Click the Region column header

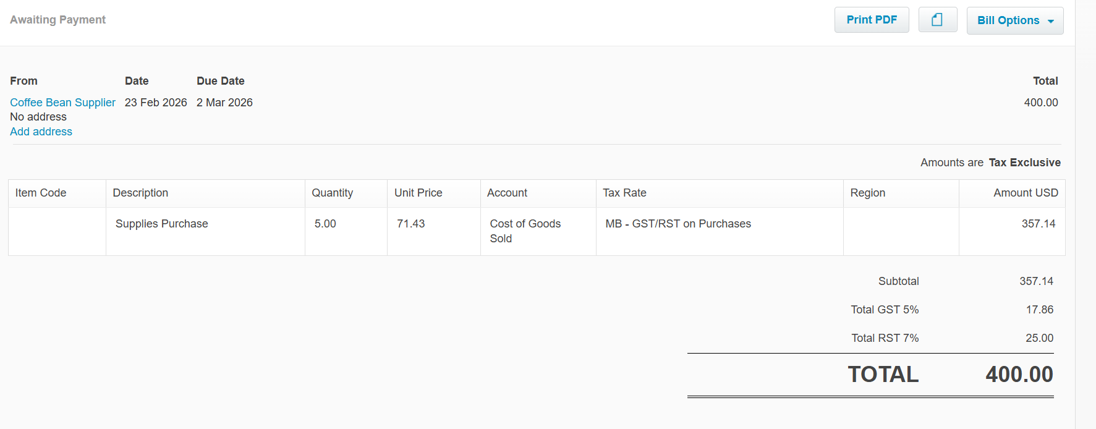(867, 193)
